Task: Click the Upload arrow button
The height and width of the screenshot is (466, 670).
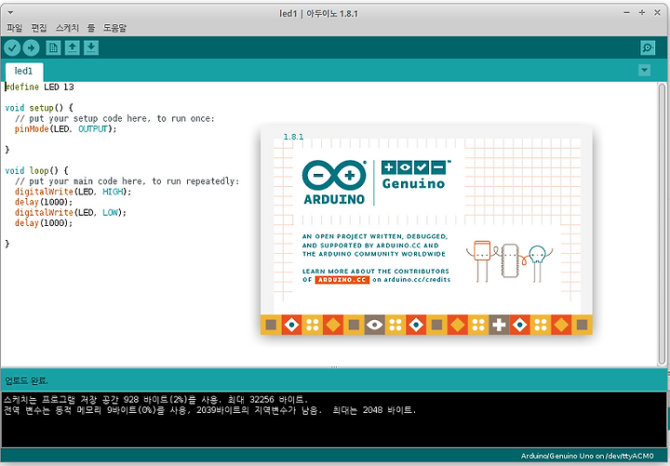Action: tap(31, 47)
